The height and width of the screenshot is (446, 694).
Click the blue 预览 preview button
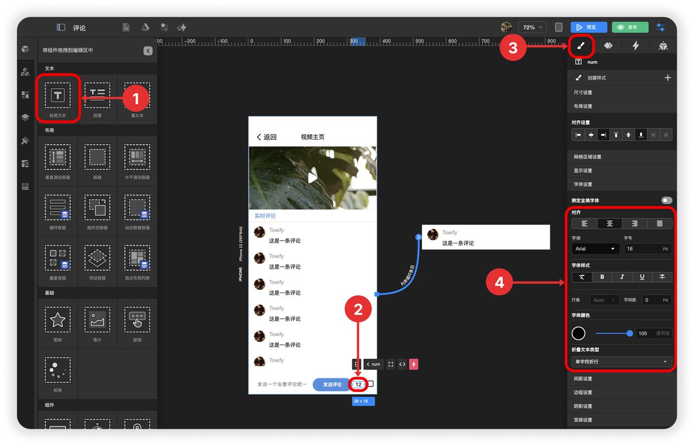point(589,27)
